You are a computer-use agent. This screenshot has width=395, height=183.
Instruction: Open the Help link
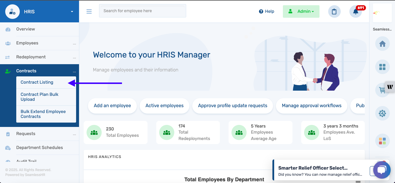[267, 11]
